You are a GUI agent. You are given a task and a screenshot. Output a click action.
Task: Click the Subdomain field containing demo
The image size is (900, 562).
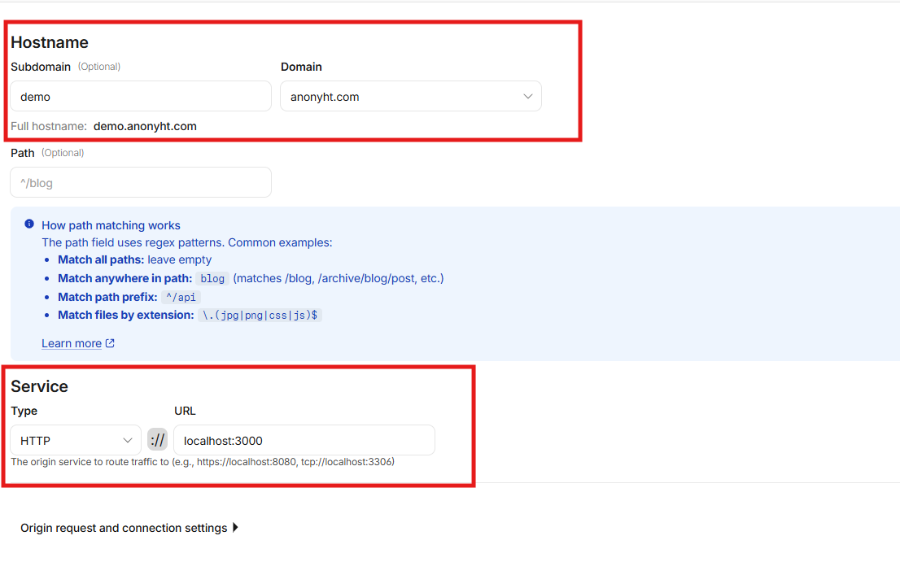pyautogui.click(x=141, y=96)
